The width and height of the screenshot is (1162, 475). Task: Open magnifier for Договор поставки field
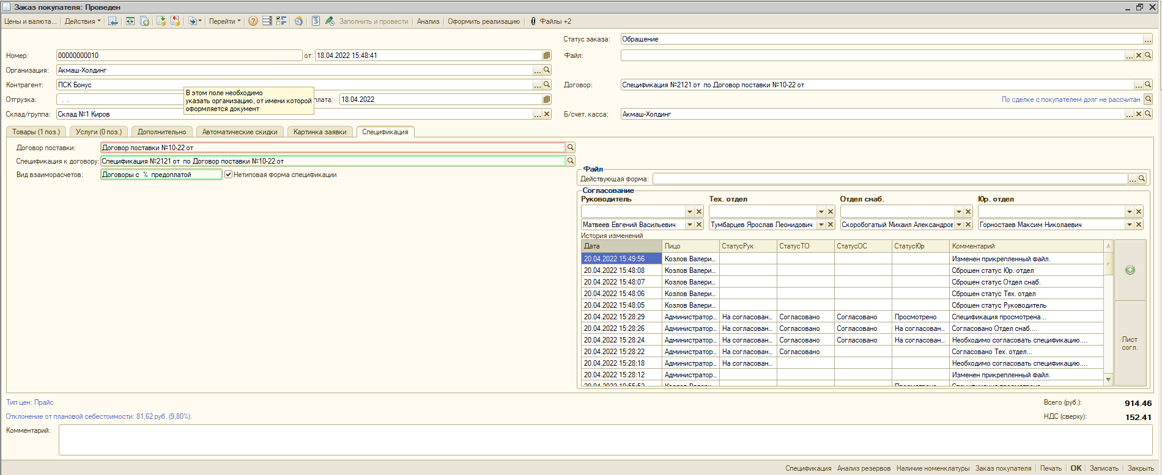click(x=571, y=148)
